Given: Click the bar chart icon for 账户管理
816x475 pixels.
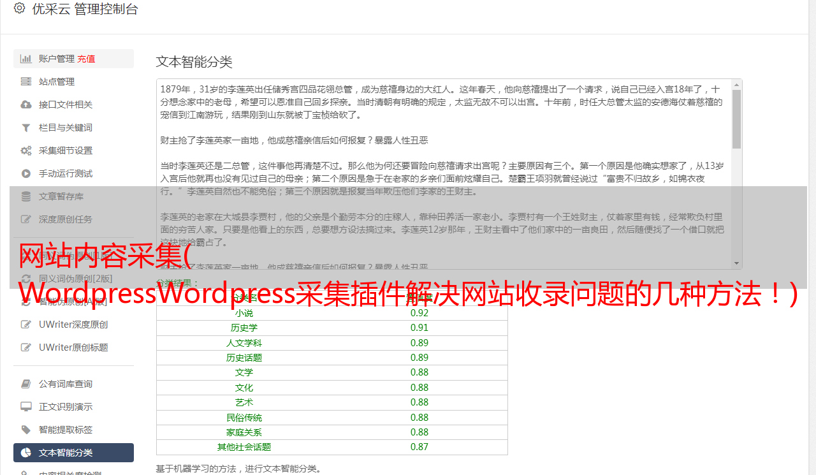Looking at the screenshot, I should pos(26,59).
